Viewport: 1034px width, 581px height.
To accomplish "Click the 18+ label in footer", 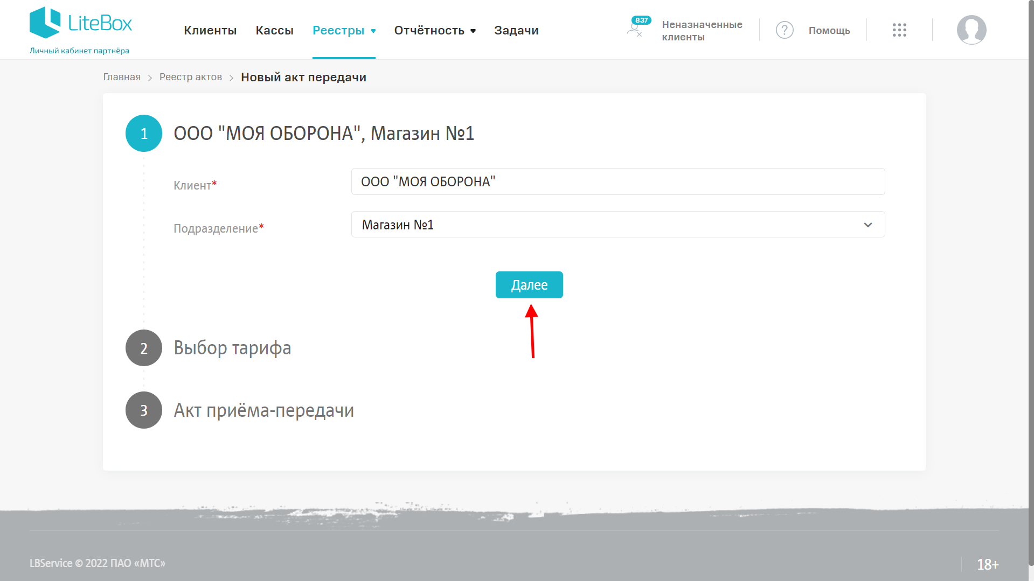I will pos(988,564).
